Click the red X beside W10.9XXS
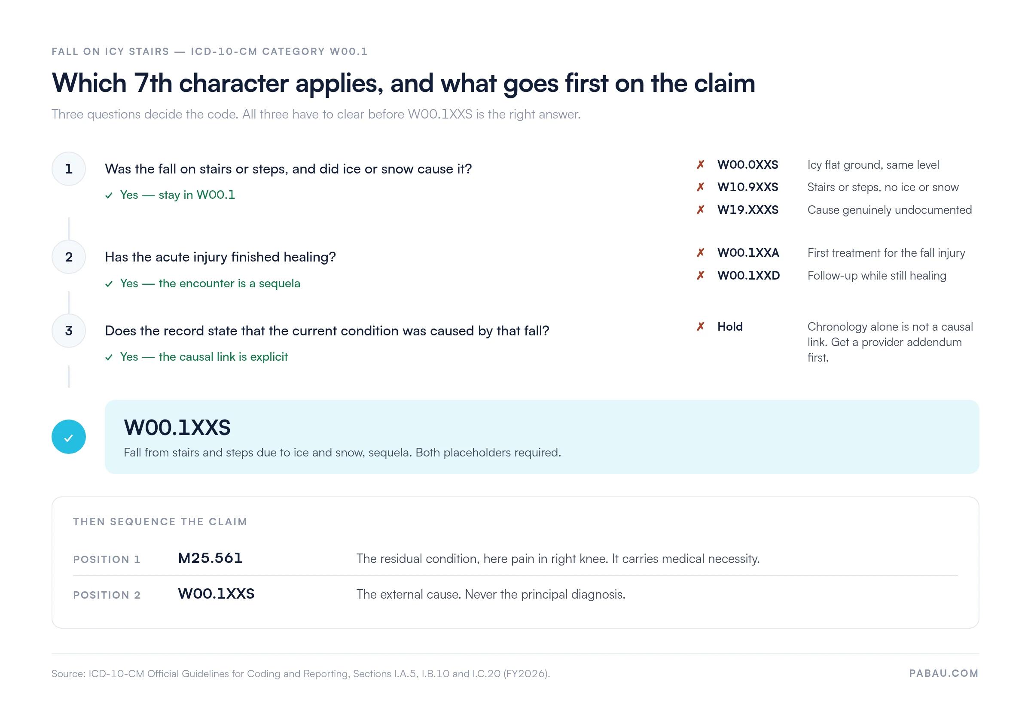The image size is (1031, 718). [x=701, y=187]
